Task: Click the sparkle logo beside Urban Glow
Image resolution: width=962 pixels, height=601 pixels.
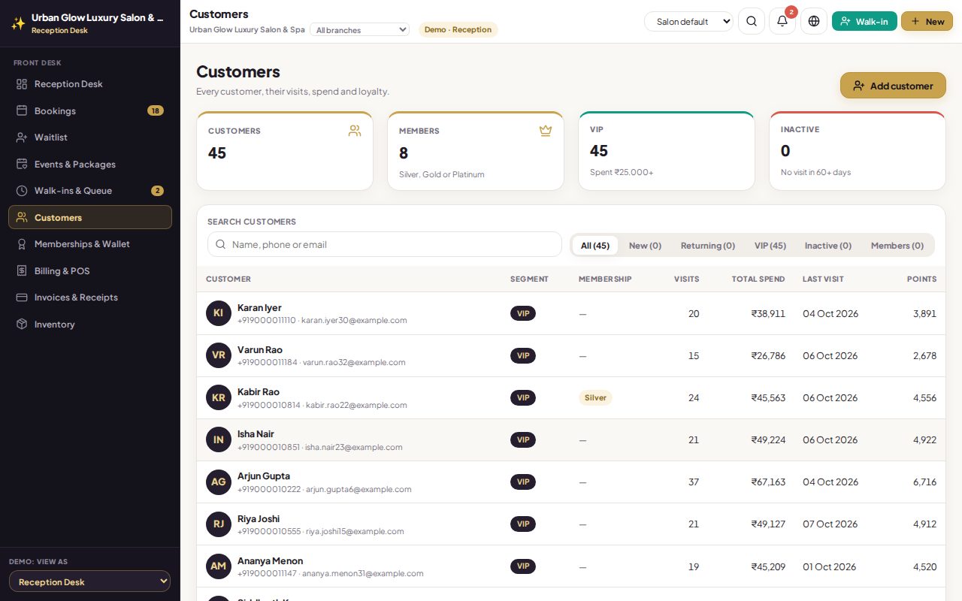Action: 18,23
